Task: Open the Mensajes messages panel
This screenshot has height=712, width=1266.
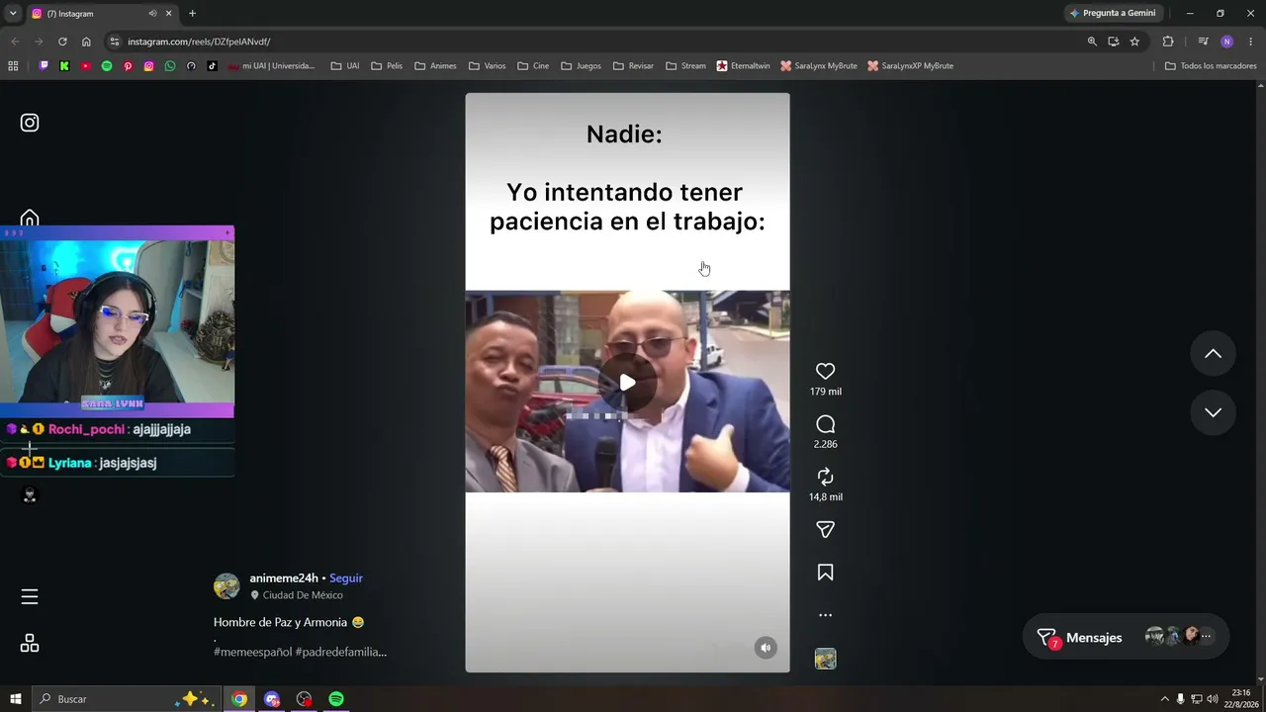Action: click(1127, 638)
